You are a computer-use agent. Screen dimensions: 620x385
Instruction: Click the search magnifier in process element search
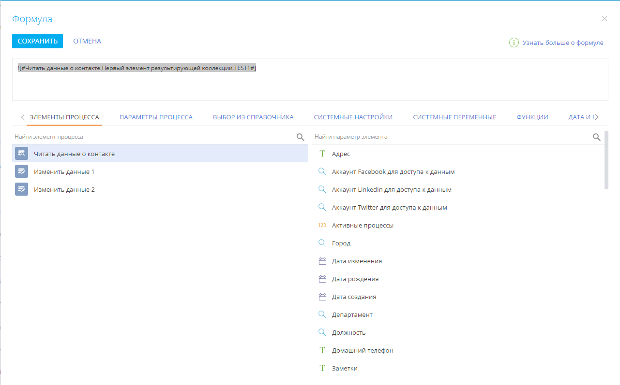tap(301, 137)
